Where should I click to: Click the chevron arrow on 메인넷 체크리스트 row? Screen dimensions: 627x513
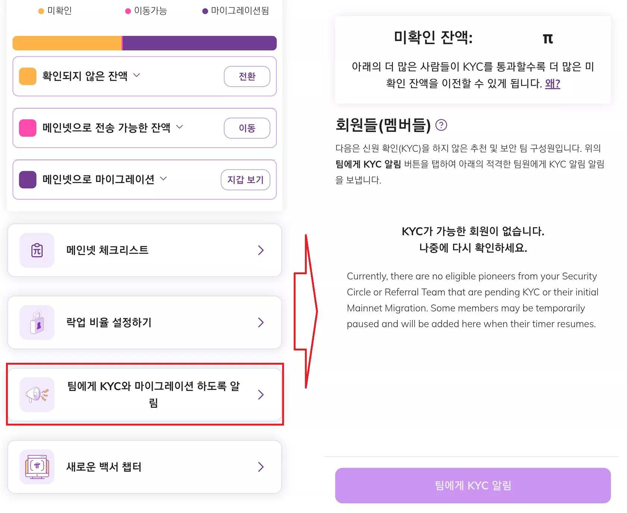261,250
